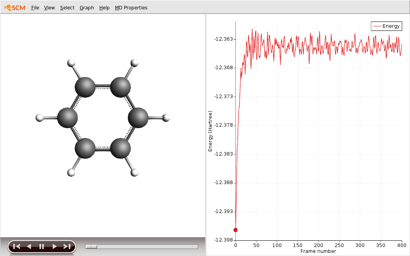Click the -12.378 energy axis tick label

pyautogui.click(x=223, y=125)
